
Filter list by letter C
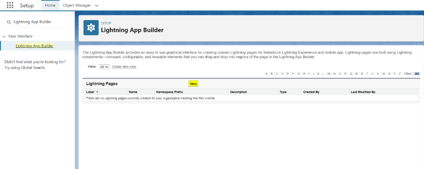[277, 74]
